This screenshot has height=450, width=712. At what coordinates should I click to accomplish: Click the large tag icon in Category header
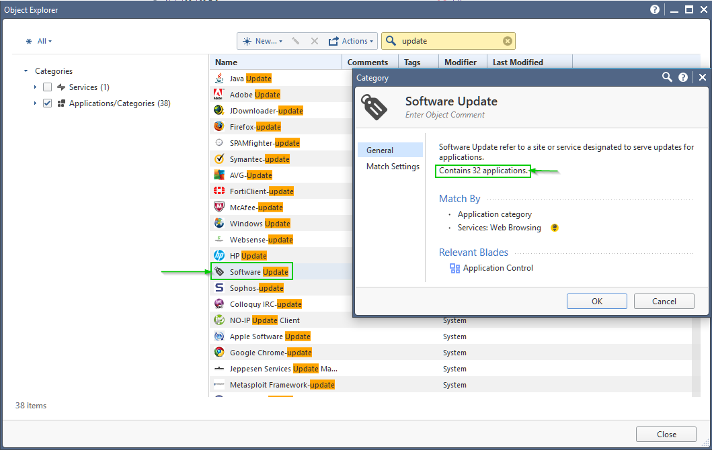tap(374, 107)
